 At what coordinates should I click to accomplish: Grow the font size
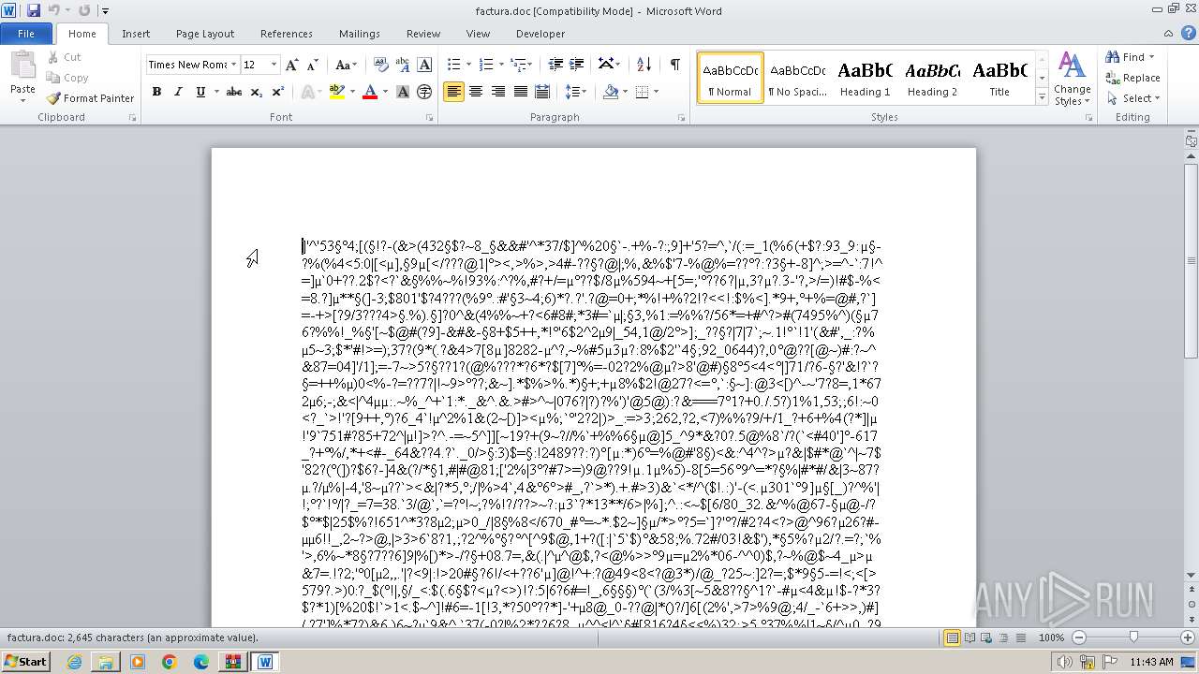tap(291, 65)
